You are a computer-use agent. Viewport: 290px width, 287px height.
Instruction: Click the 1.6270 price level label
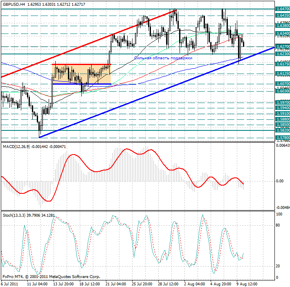coord(283,46)
